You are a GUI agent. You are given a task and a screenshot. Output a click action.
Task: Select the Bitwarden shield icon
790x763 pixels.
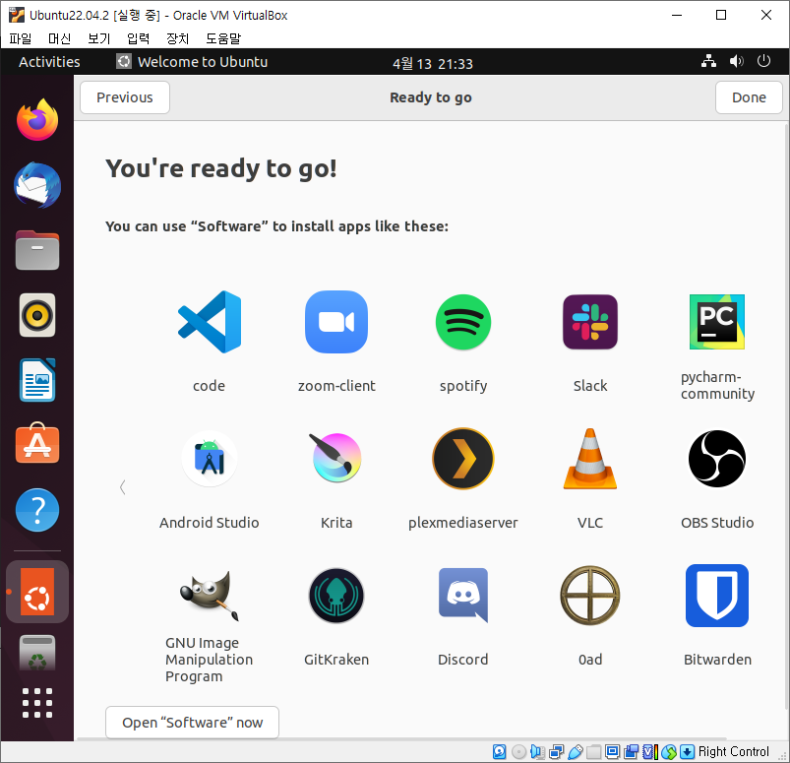coord(717,596)
